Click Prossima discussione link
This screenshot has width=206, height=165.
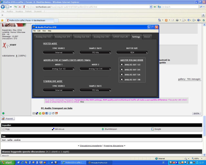(x=114, y=146)
